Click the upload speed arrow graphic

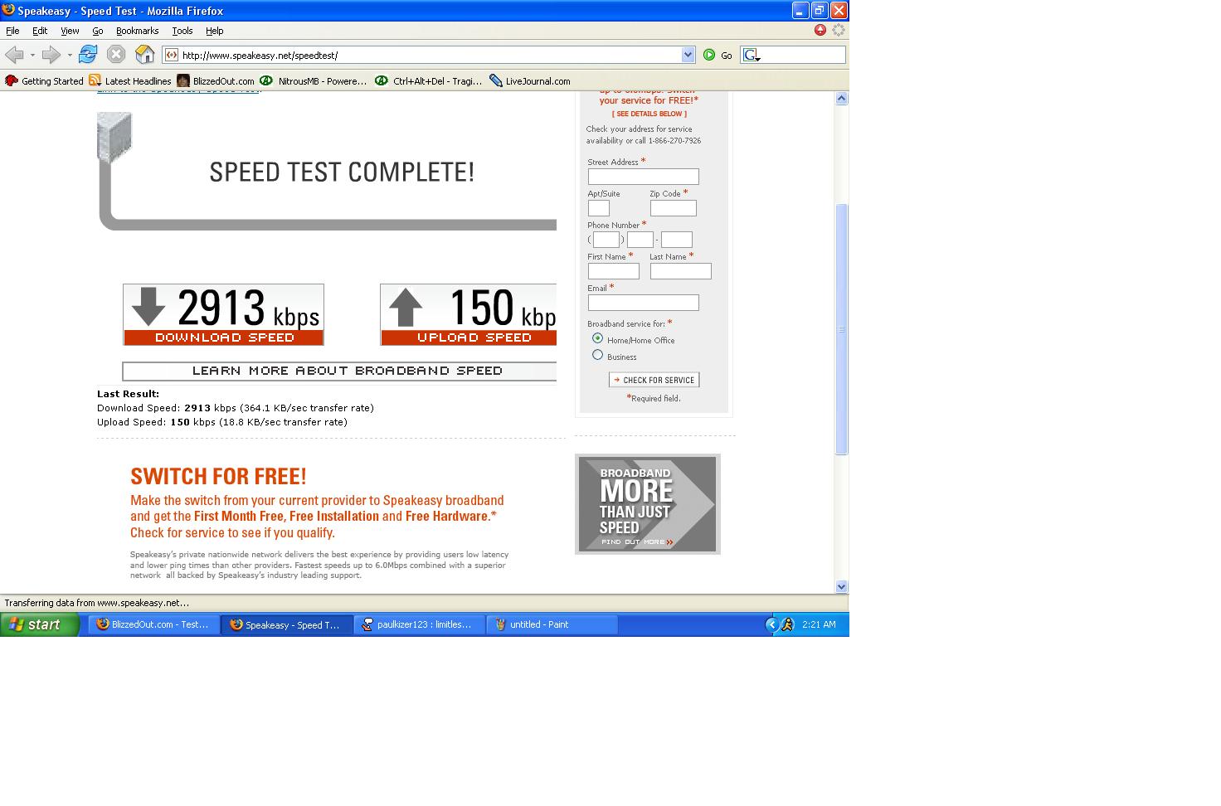406,306
